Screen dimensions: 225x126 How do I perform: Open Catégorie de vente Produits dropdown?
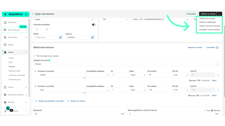click(x=127, y=64)
